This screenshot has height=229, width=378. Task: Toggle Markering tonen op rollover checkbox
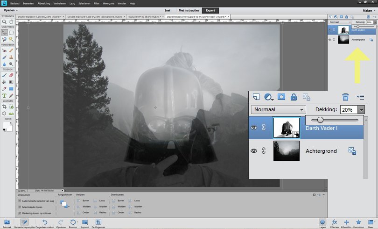click(x=19, y=213)
